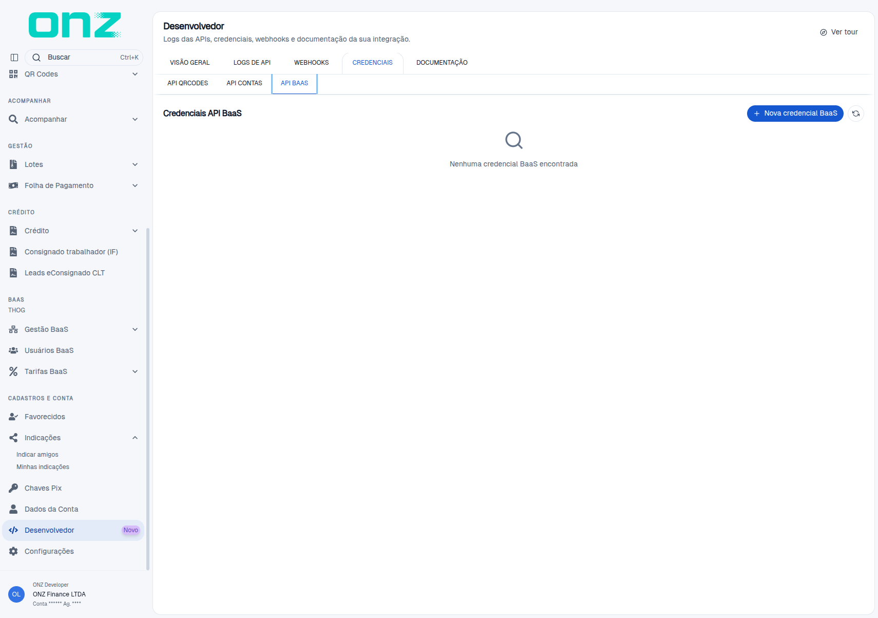Click the Favorecidos user-check icon

[13, 417]
